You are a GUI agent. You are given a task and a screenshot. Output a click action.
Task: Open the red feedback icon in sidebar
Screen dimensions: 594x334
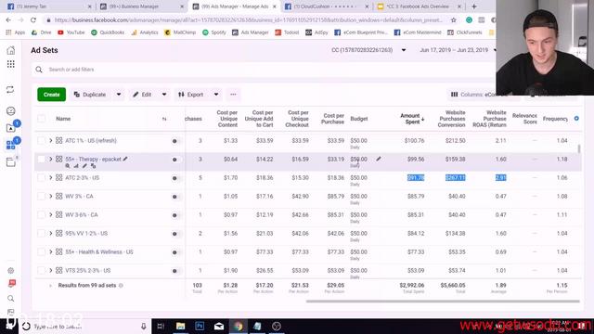pos(12,283)
